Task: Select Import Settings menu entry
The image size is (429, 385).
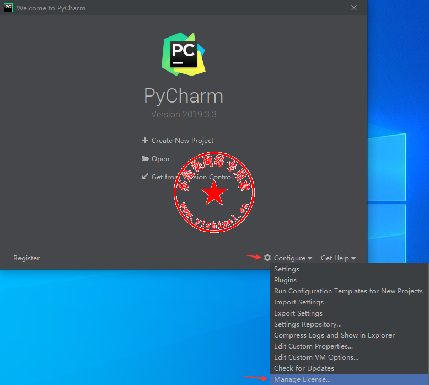Action: tap(349, 302)
